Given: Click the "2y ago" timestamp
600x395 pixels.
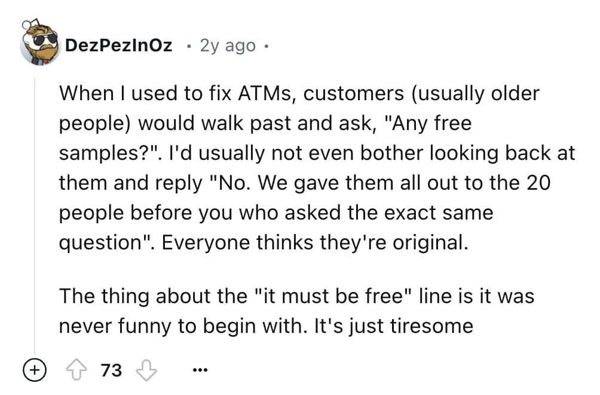Looking at the screenshot, I should pyautogui.click(x=228, y=45).
